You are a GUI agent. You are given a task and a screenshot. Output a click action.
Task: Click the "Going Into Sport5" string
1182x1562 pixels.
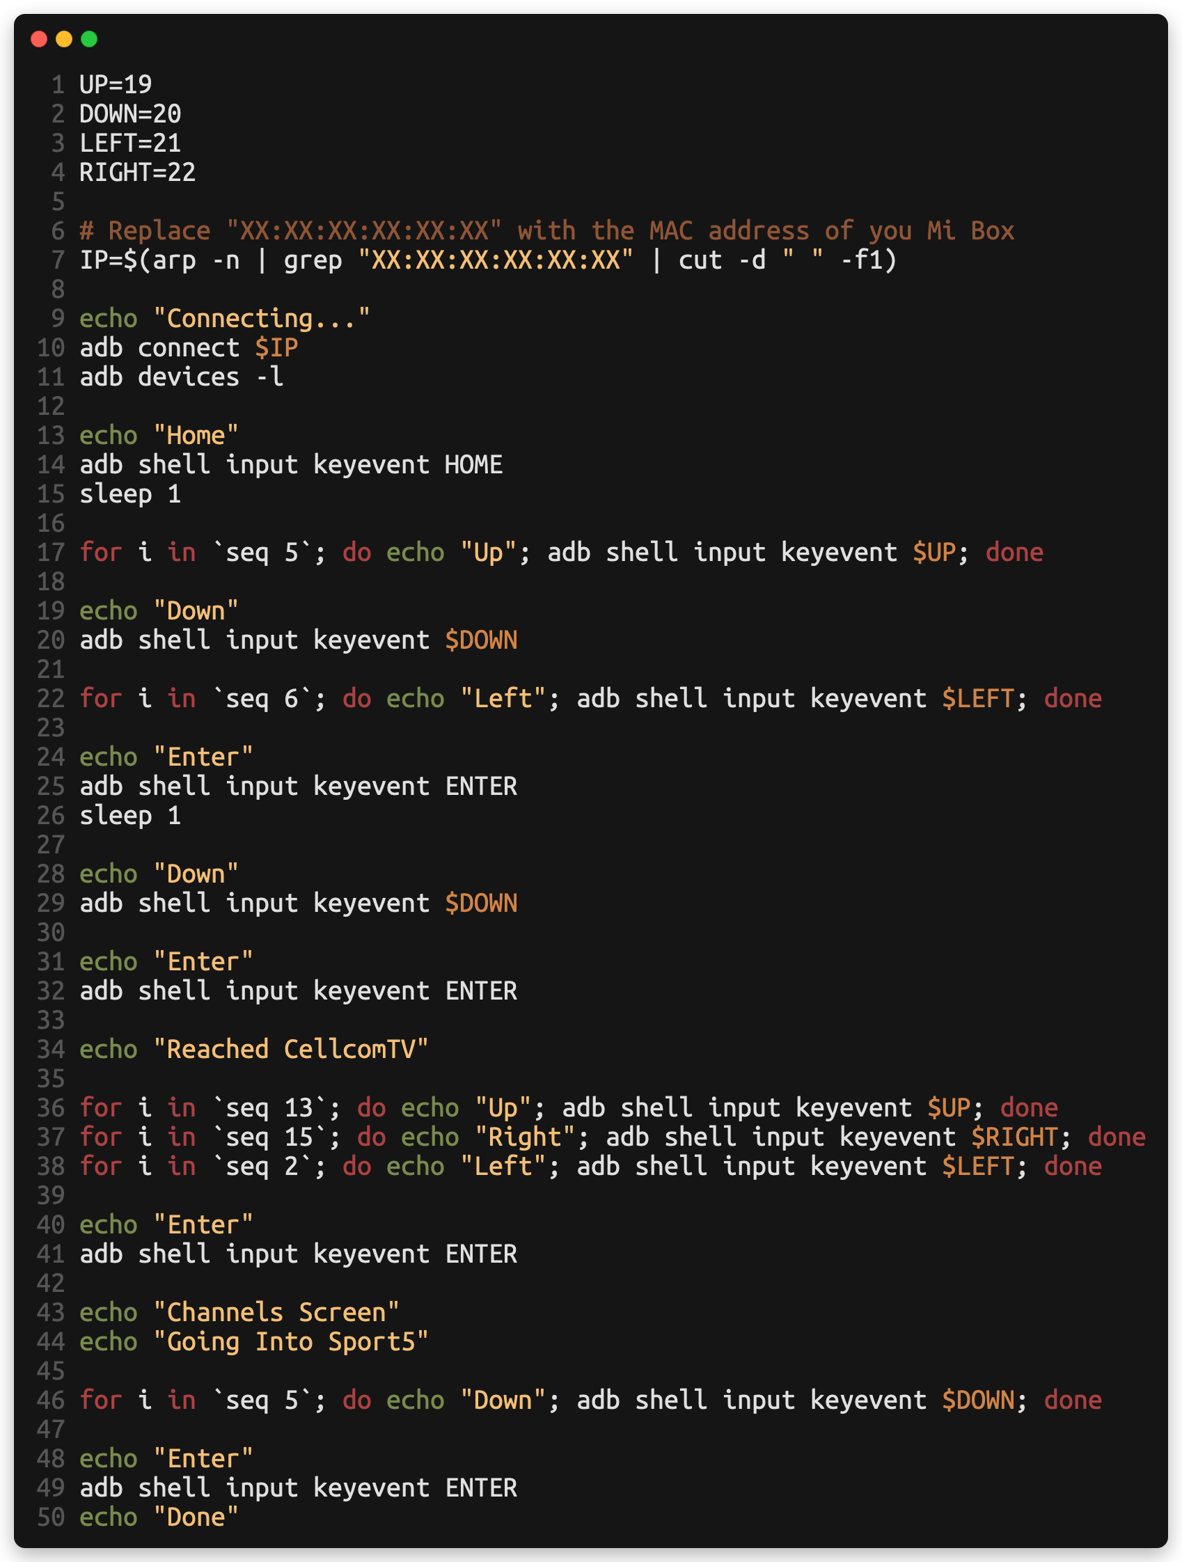pos(291,1341)
